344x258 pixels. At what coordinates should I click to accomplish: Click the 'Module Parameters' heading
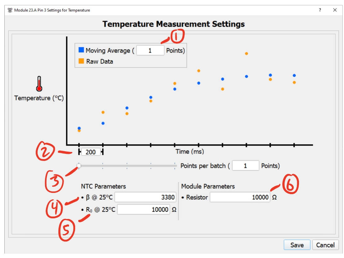click(208, 186)
